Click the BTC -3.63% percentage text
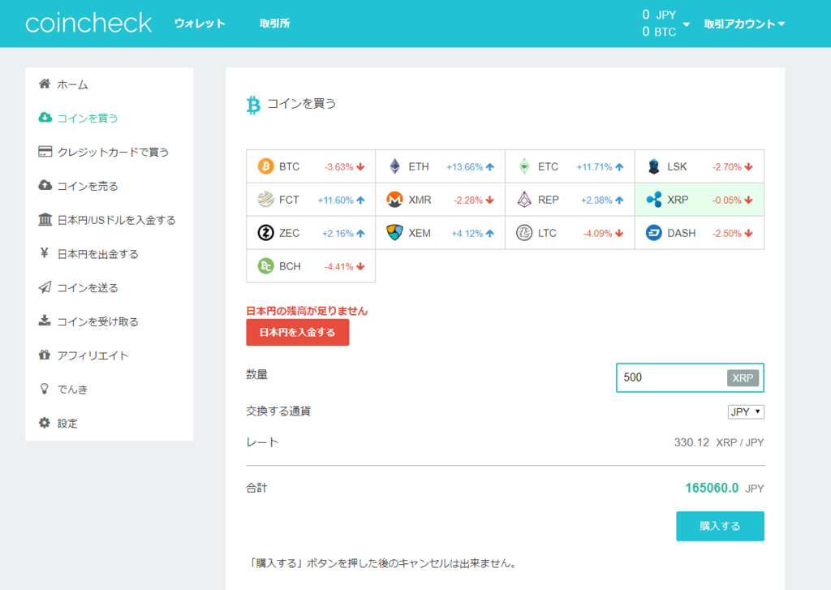This screenshot has height=590, width=831. pyautogui.click(x=338, y=167)
